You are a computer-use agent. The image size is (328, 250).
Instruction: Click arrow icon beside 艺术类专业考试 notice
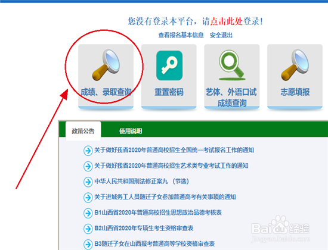[88, 166]
